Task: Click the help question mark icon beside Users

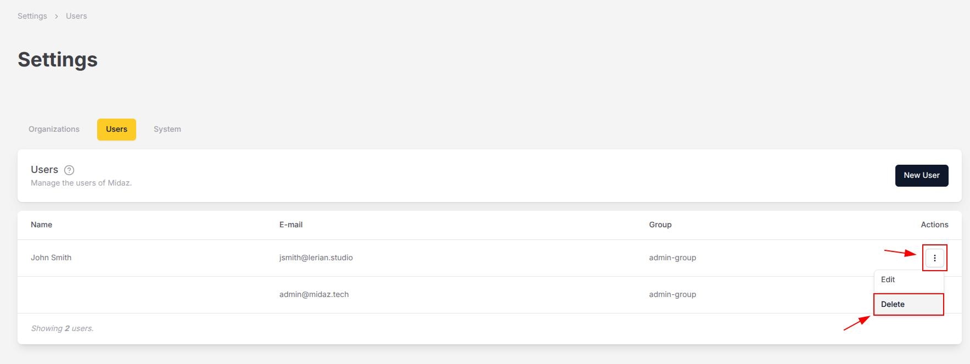Action: (x=69, y=170)
